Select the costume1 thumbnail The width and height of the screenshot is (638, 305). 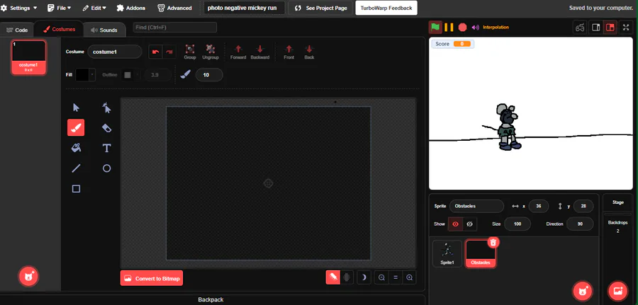(x=29, y=57)
